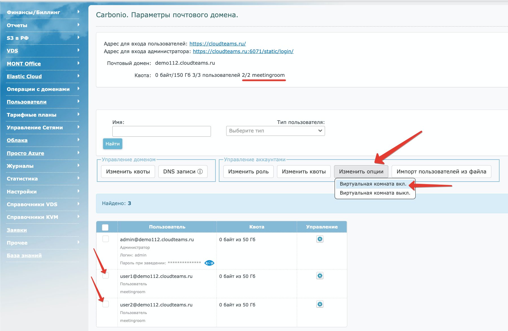Open gear settings for admin@demo112.cloudteams.ru
The image size is (508, 331).
point(320,239)
